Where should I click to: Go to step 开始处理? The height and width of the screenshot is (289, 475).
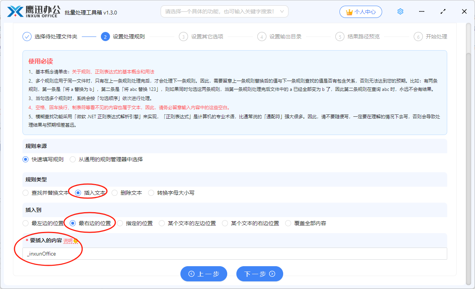tap(437, 37)
